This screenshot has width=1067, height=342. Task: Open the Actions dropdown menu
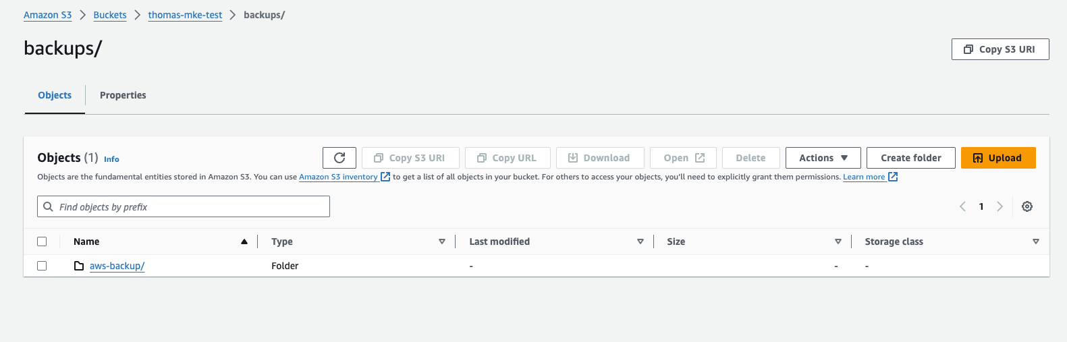pyautogui.click(x=823, y=158)
